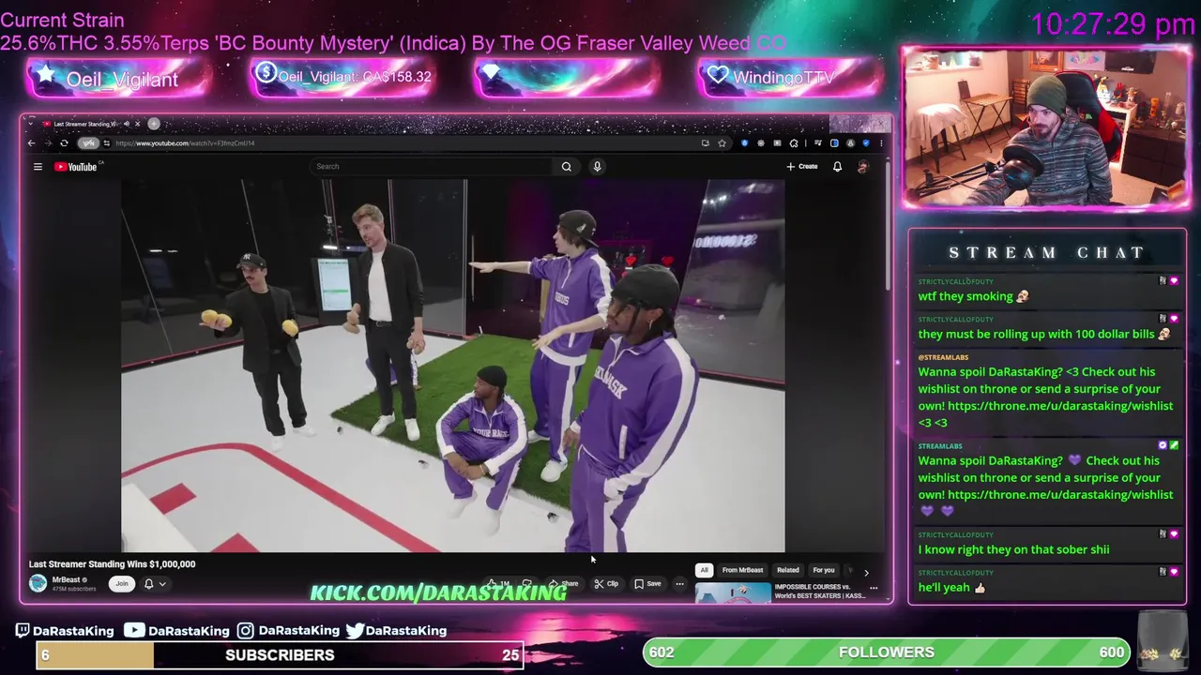Toggle the browser side panel icon
The height and width of the screenshot is (675, 1201).
[834, 143]
